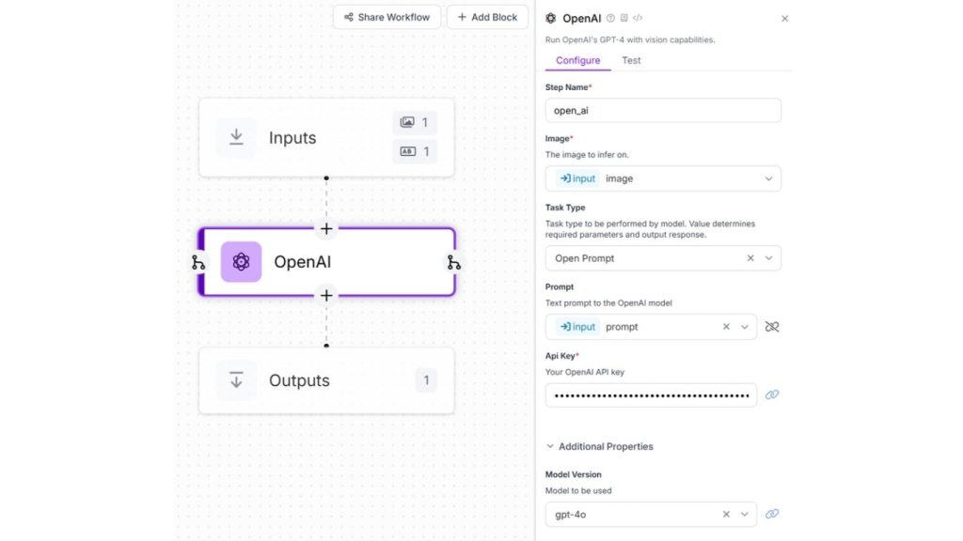Toggle link icon beside Api Key field
The width and height of the screenshot is (963, 541).
pos(772,395)
